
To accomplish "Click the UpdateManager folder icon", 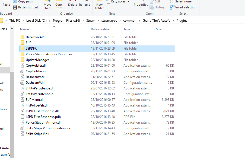I will click(23, 60).
